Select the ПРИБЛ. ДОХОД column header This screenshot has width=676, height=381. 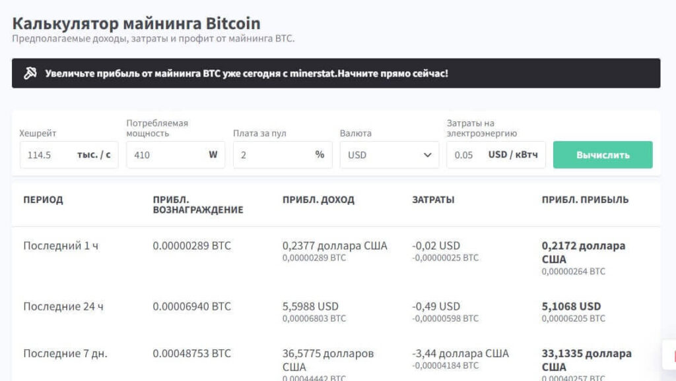[x=318, y=200]
